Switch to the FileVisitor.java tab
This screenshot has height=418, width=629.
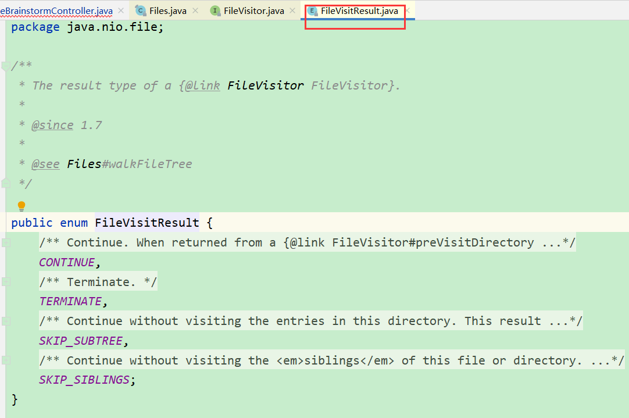[253, 11]
